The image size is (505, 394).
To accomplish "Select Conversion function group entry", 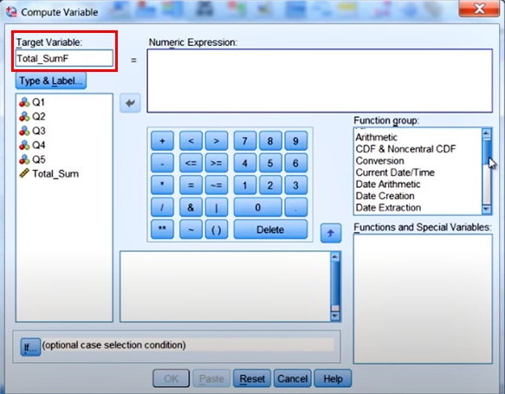I will pos(379,161).
